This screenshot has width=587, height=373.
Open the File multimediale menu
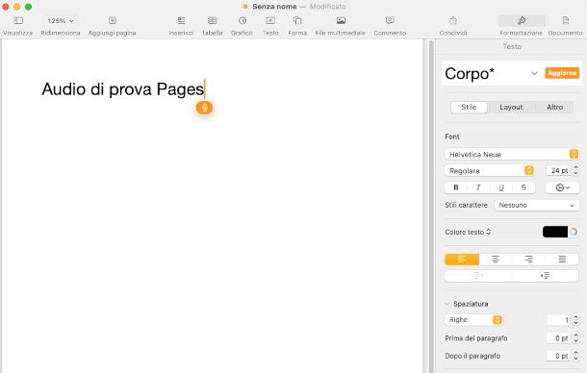341,20
